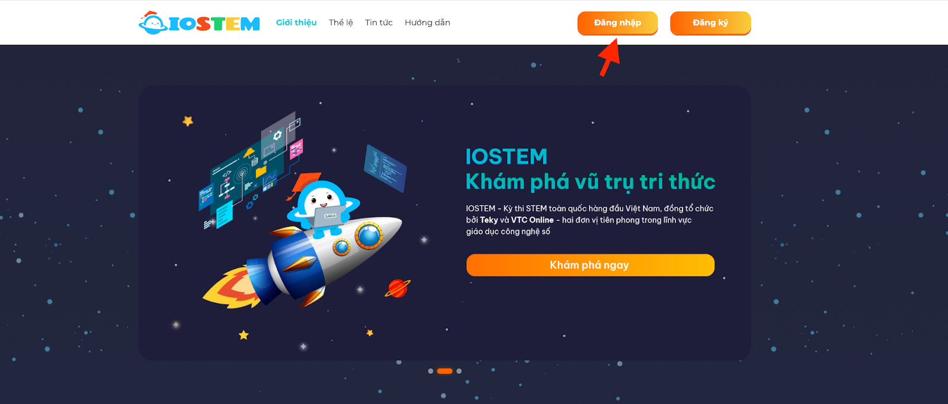Select the active orange carousel indicator
This screenshot has width=948, height=404.
tap(445, 371)
